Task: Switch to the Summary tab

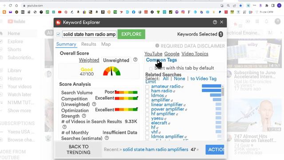Action: pyautogui.click(x=66, y=44)
